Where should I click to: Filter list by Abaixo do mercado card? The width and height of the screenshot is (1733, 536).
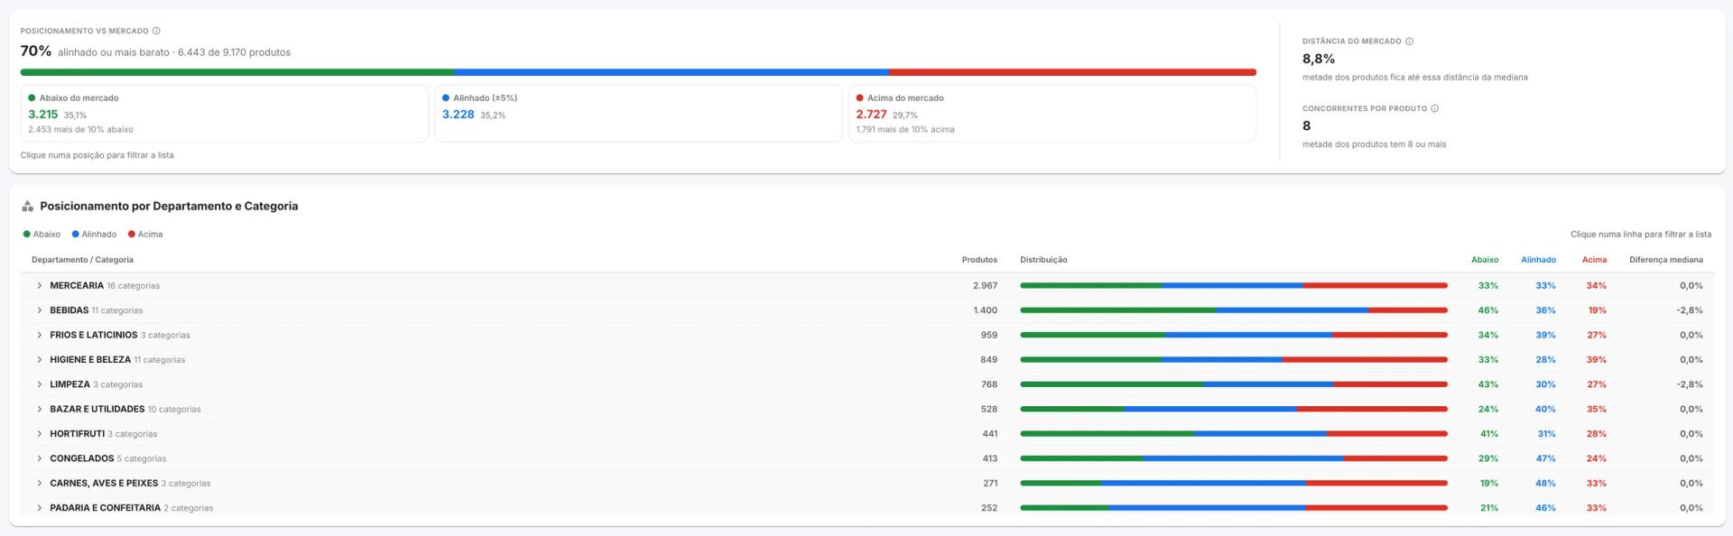[224, 114]
